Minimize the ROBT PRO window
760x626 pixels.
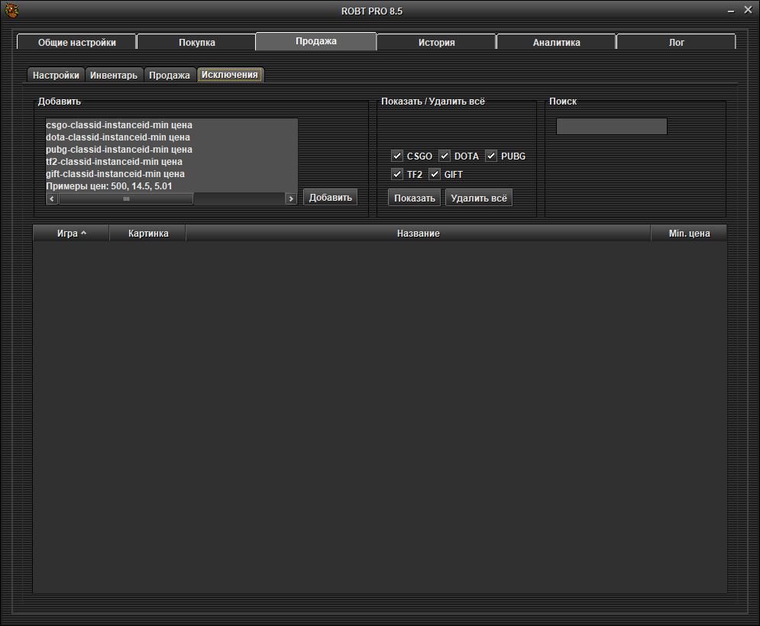tap(726, 11)
